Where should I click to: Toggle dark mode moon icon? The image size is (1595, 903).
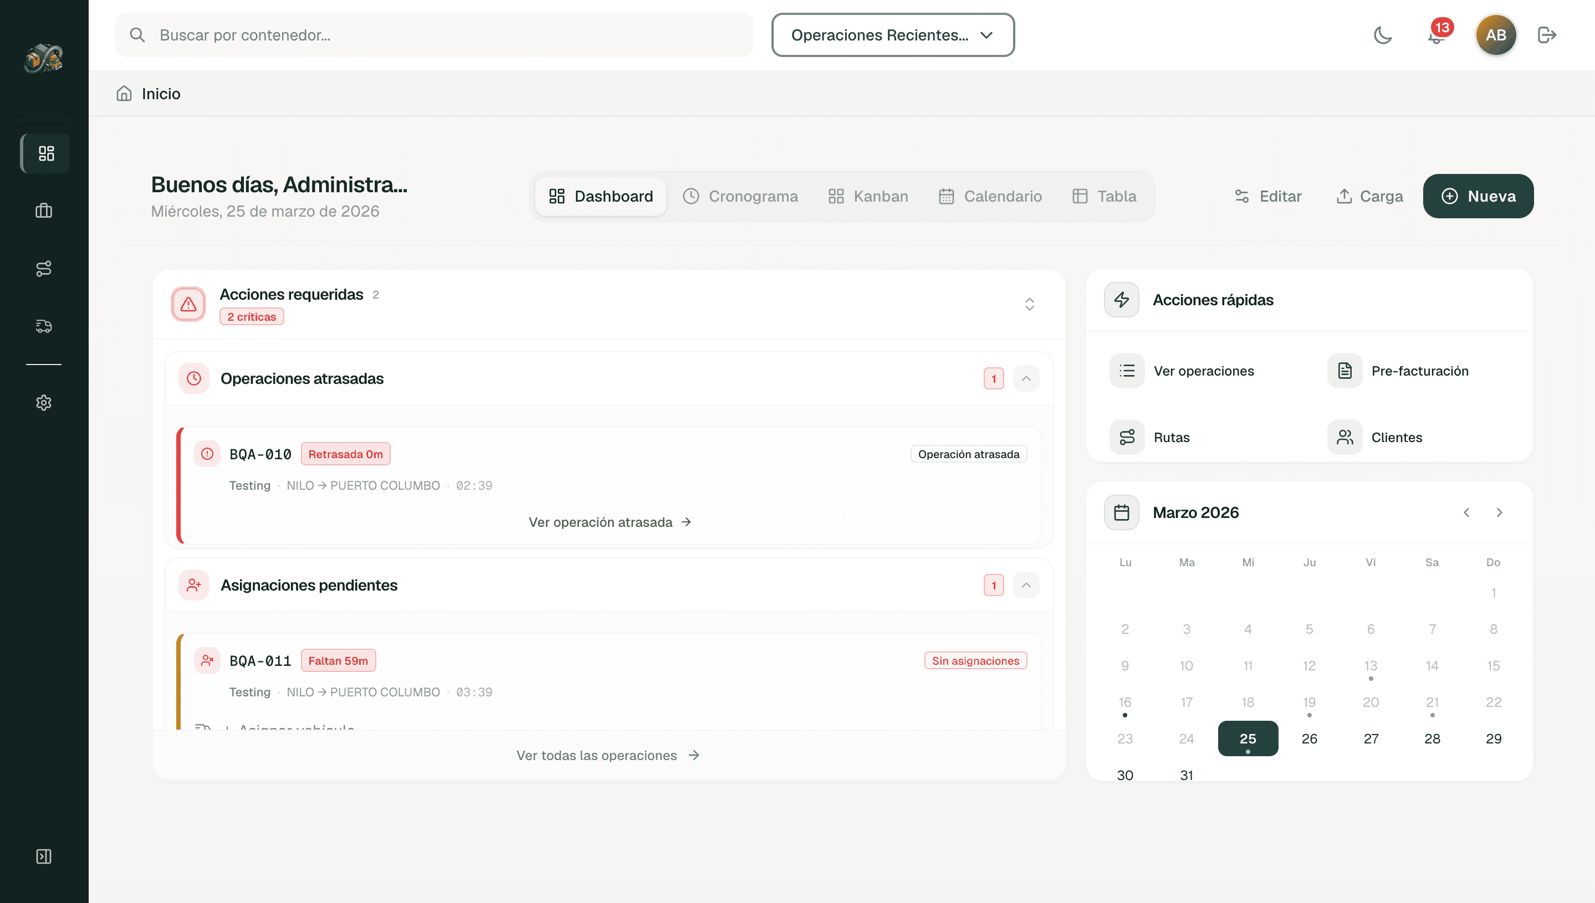tap(1383, 35)
